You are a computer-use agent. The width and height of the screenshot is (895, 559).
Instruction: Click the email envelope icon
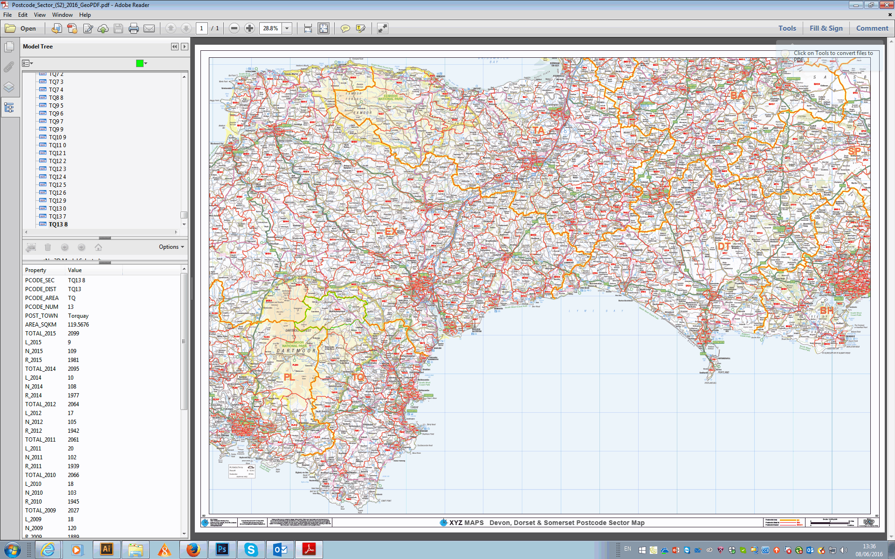point(149,28)
